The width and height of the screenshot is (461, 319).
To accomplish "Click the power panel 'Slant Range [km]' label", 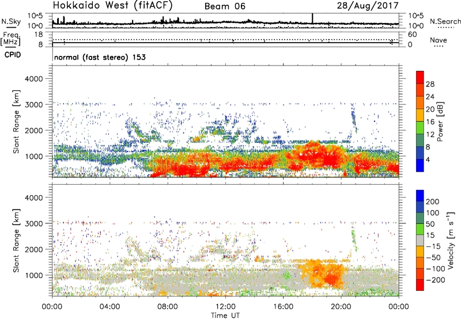I will click(16, 121).
